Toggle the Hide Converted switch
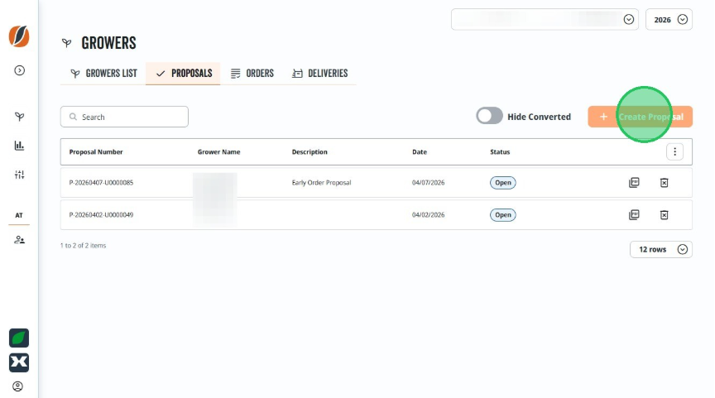This screenshot has width=715, height=398. (x=489, y=116)
